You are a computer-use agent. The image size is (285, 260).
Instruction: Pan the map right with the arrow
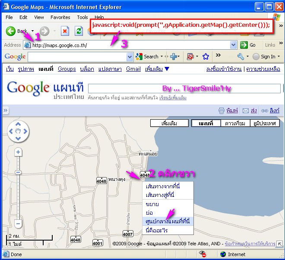pyautogui.click(x=25, y=131)
